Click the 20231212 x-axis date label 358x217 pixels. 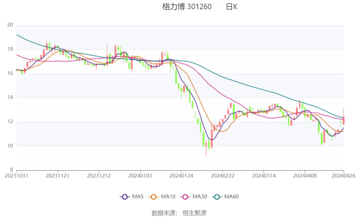[99, 176]
